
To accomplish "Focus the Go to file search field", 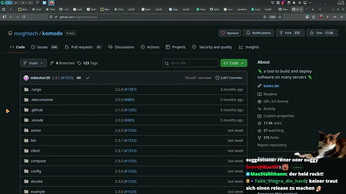I will coord(191,63).
